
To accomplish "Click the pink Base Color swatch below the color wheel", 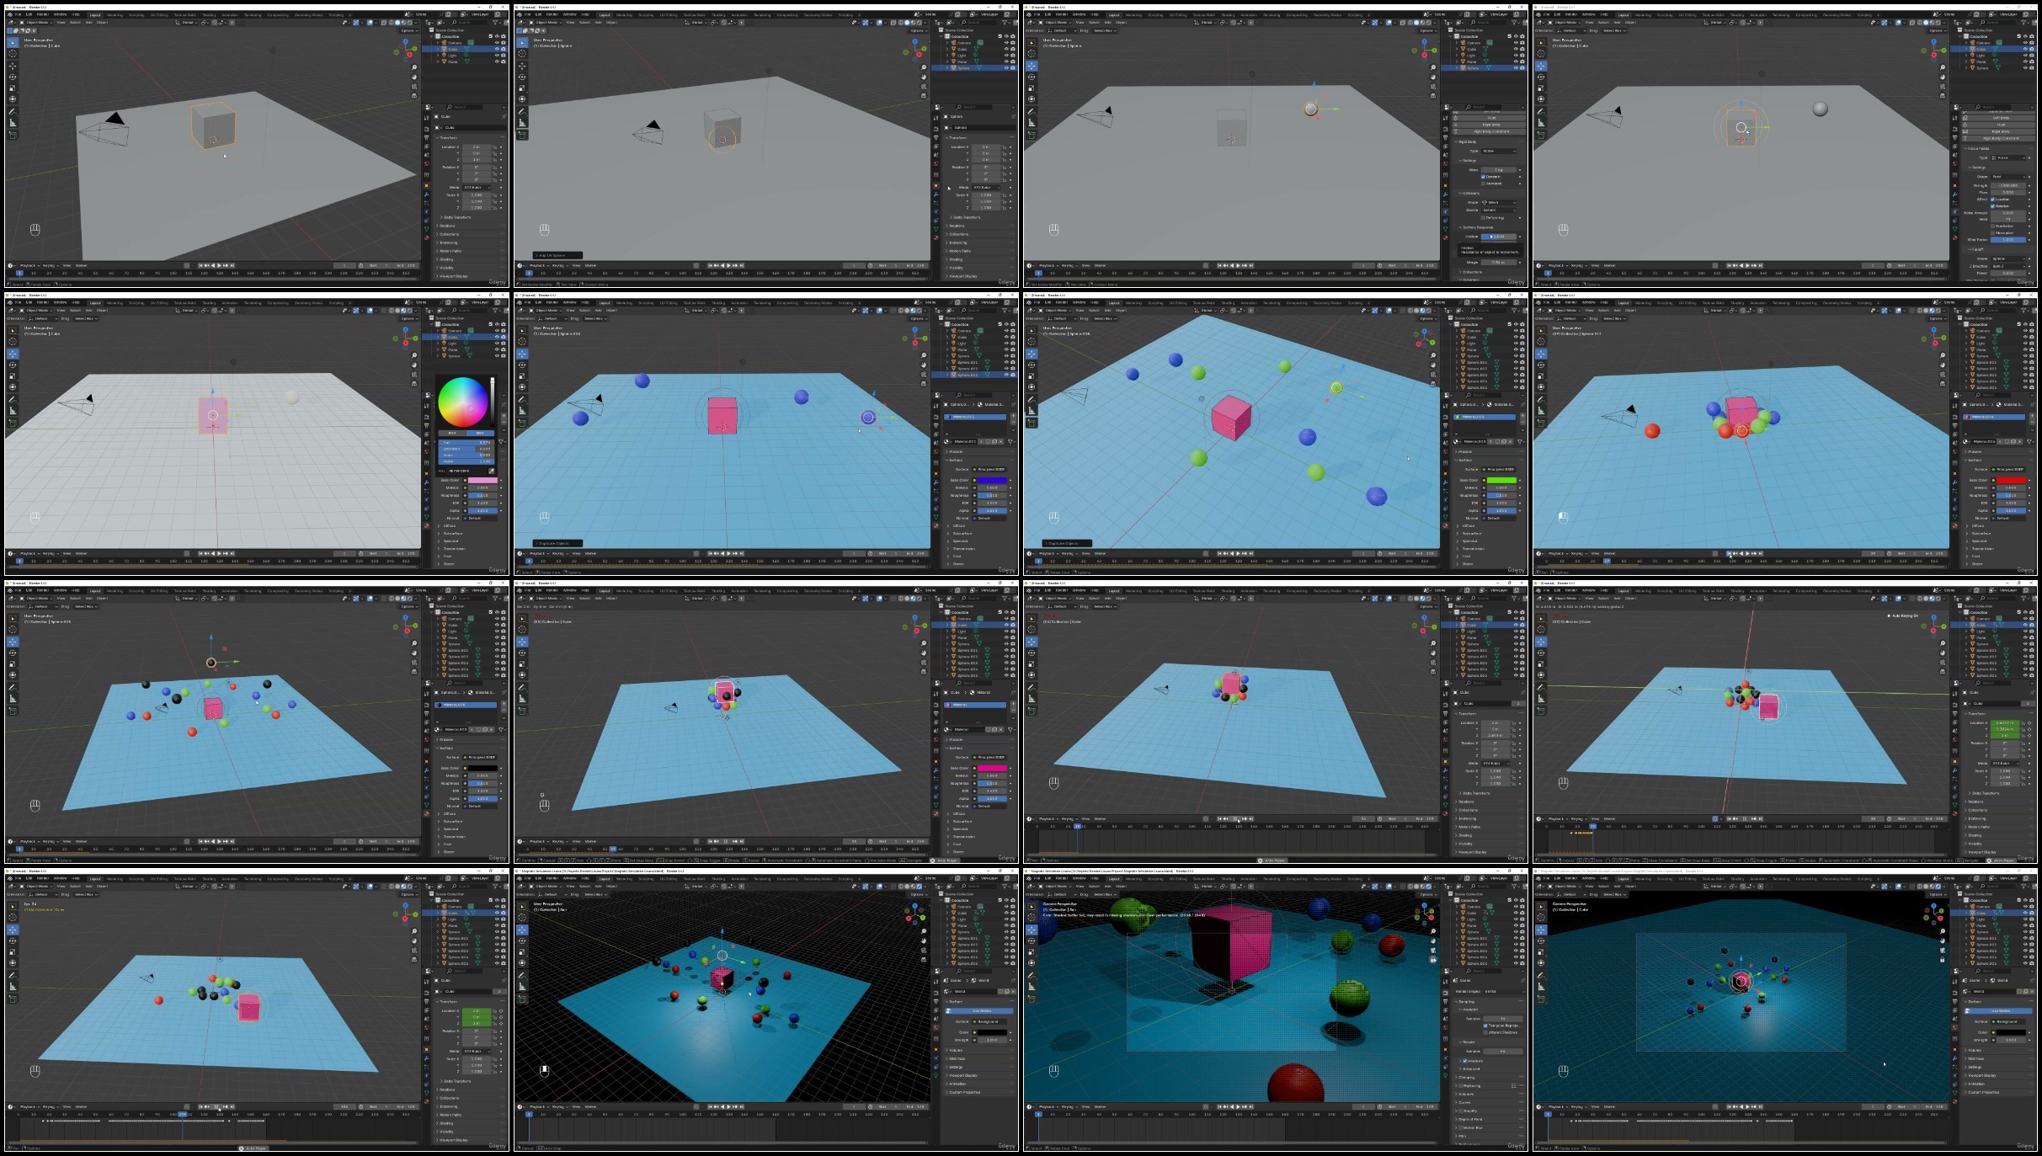I will [482, 480].
